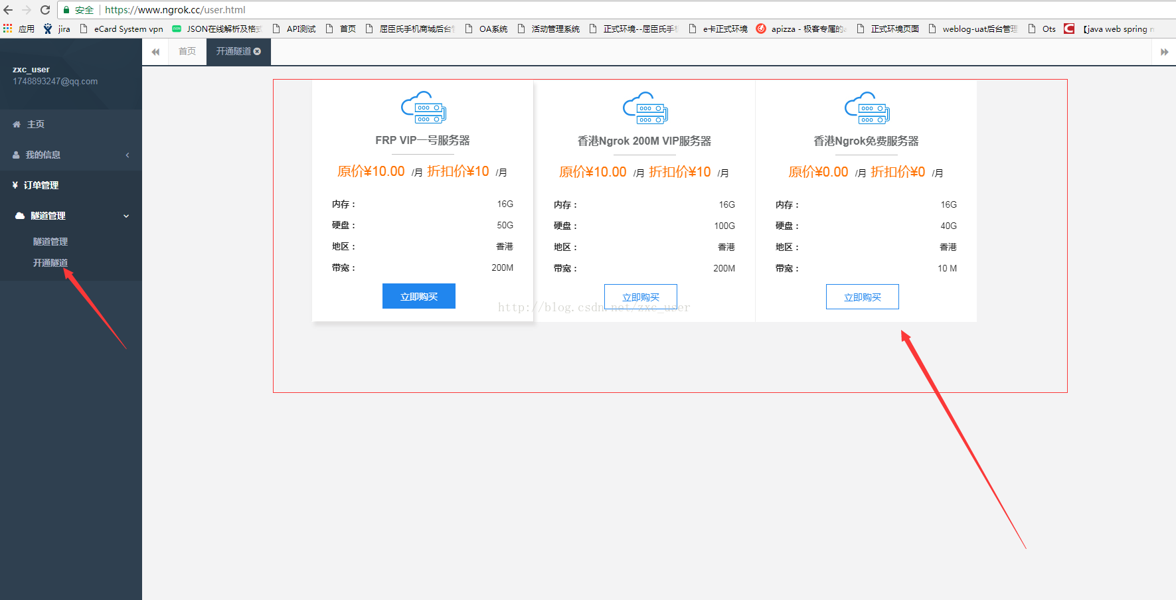The image size is (1176, 600).
Task: Open the 隧道管理 submenu item
Action: (x=50, y=242)
